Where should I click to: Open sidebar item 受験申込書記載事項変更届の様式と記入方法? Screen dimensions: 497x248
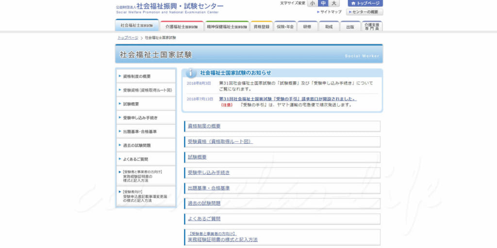pyautogui.click(x=146, y=196)
